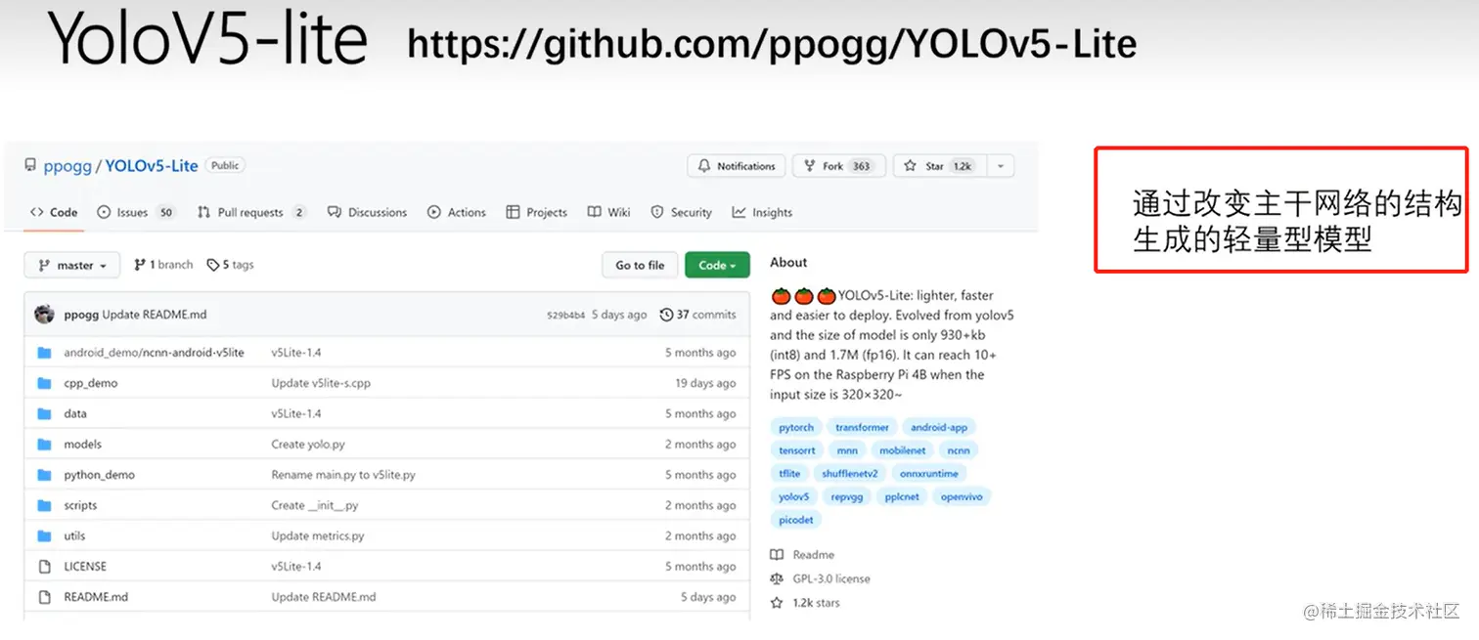The image size is (1479, 640).
Task: Click the Fork icon button
Action: pos(810,166)
